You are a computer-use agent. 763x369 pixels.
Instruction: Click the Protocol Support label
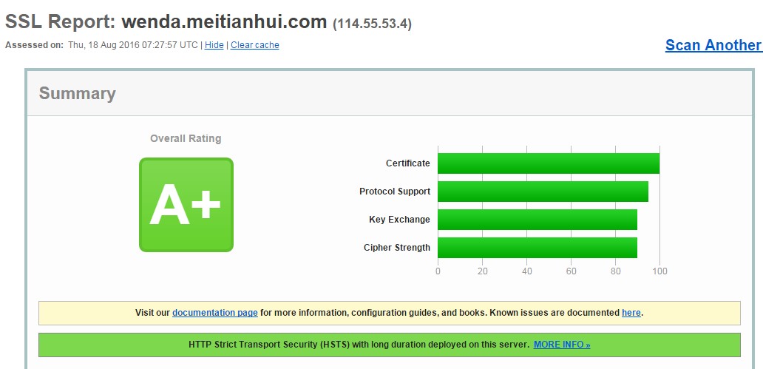click(x=395, y=192)
